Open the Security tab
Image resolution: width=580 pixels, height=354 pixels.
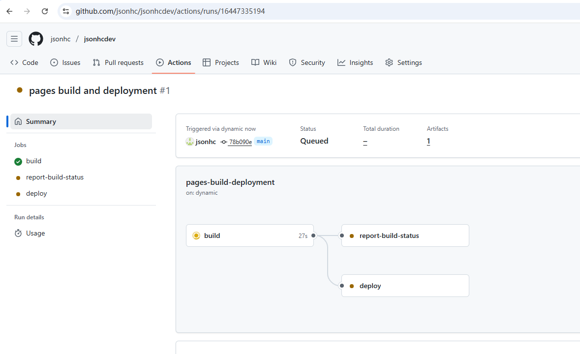coord(307,63)
